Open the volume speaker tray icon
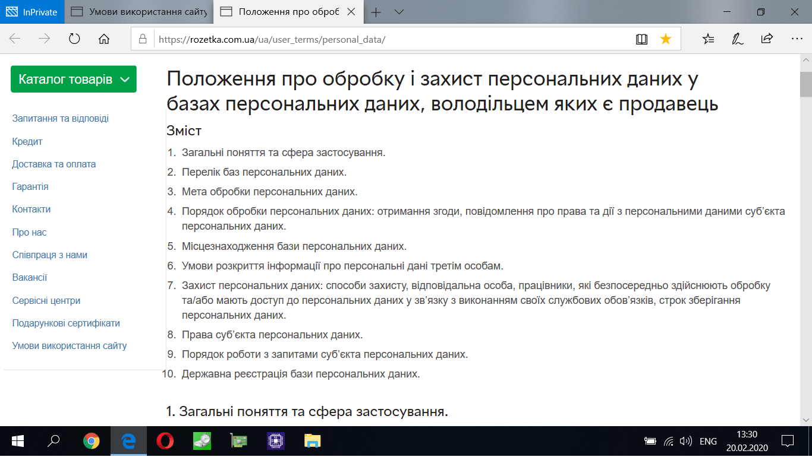The height and width of the screenshot is (476, 812). [686, 441]
